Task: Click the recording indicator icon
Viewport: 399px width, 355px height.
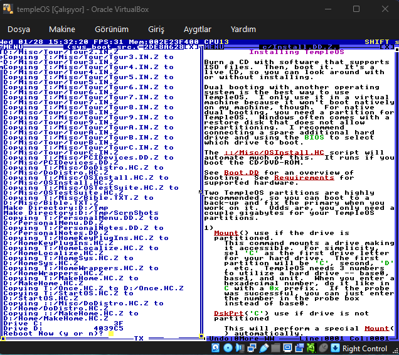Action: pos(299,348)
